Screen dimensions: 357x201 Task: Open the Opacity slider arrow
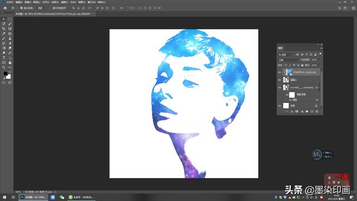320,60
